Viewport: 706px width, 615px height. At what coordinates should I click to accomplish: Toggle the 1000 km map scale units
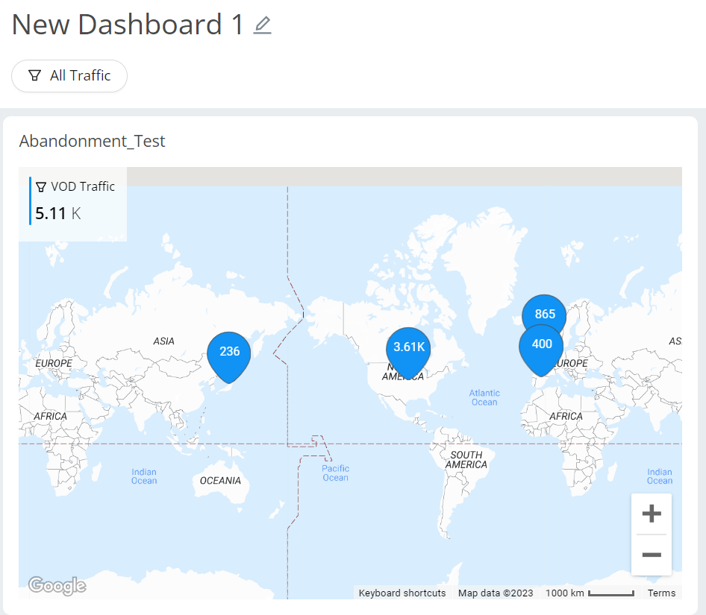click(x=590, y=593)
